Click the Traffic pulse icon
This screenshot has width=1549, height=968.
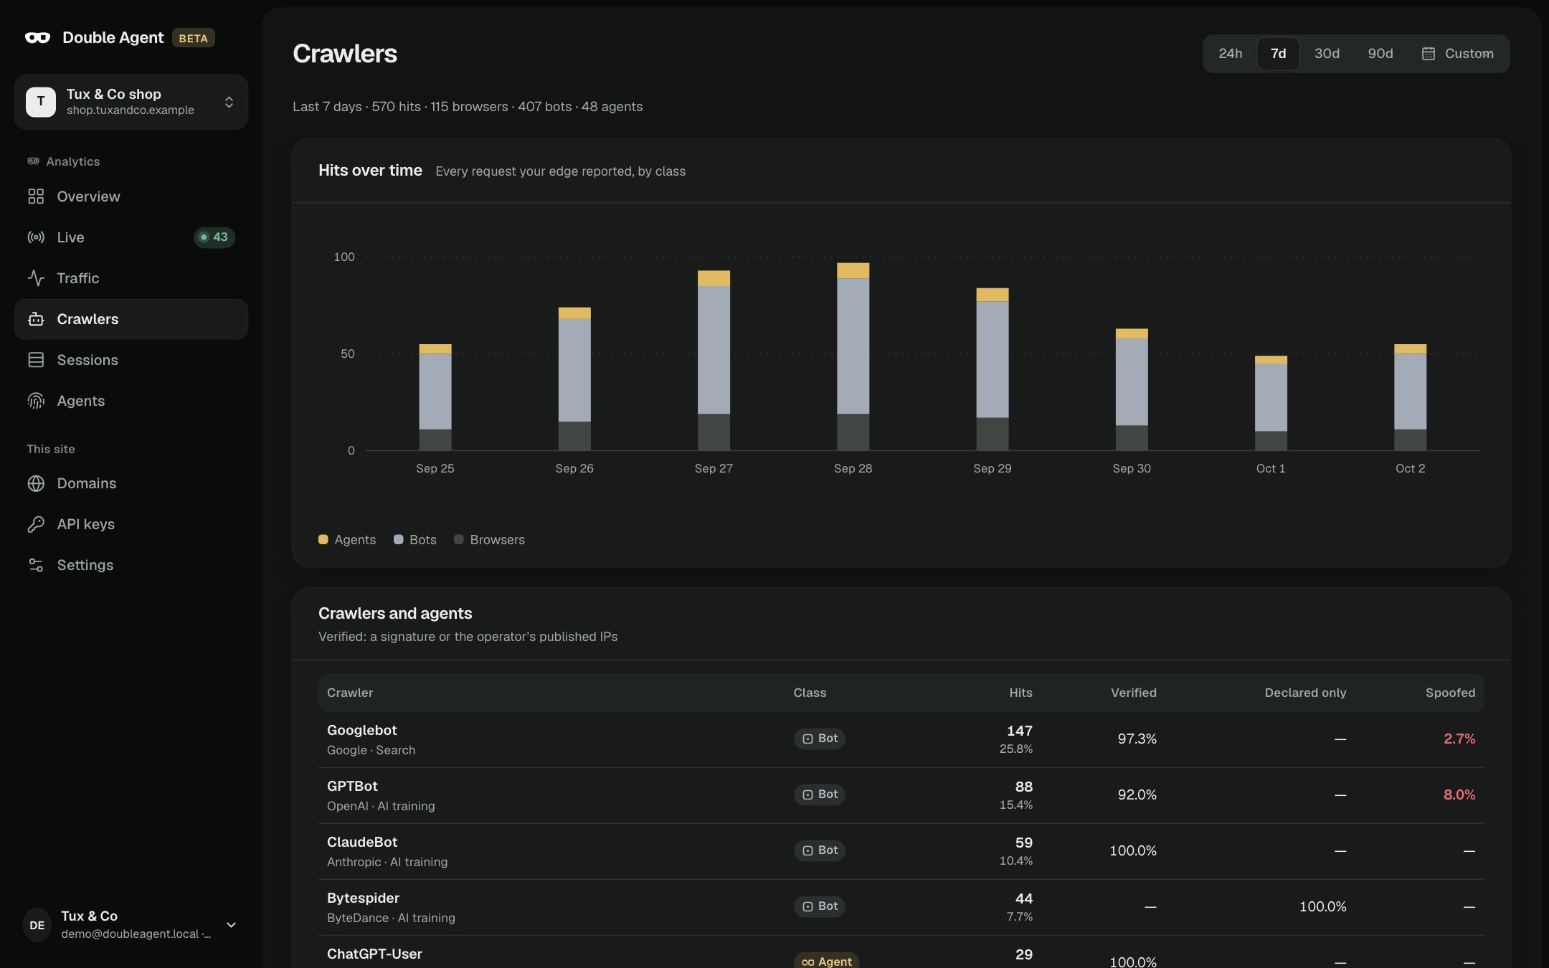point(36,278)
